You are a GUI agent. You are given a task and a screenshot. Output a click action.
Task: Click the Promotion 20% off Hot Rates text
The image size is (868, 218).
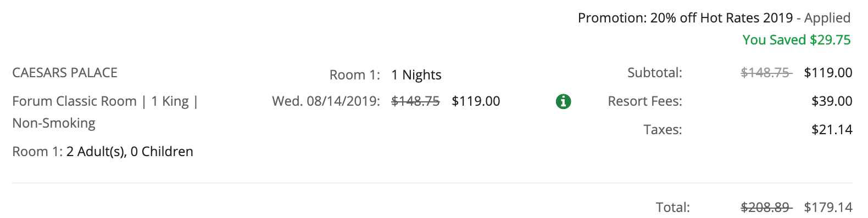[686, 18]
